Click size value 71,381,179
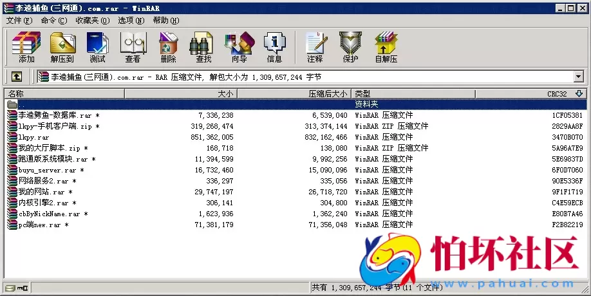591x296 pixels. click(x=214, y=225)
